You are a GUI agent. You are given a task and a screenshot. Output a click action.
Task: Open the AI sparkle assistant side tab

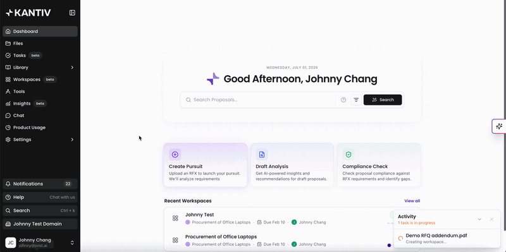pyautogui.click(x=499, y=126)
